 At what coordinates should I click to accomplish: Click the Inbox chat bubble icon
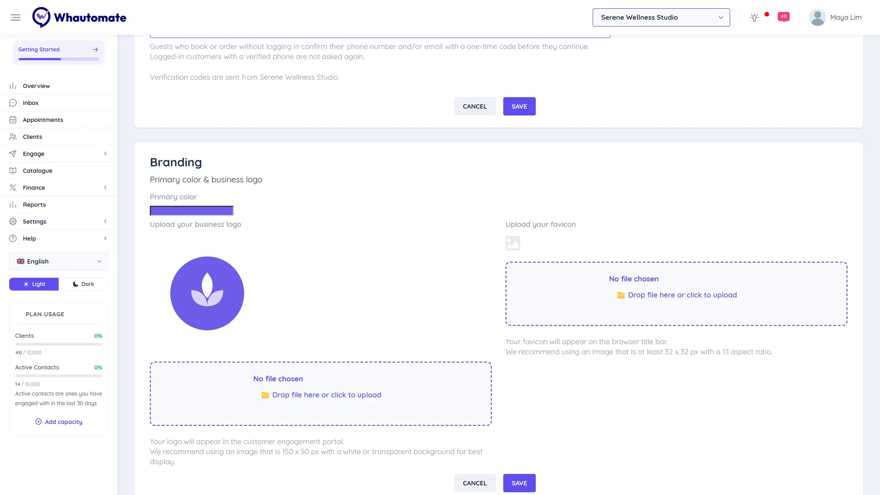click(x=13, y=103)
